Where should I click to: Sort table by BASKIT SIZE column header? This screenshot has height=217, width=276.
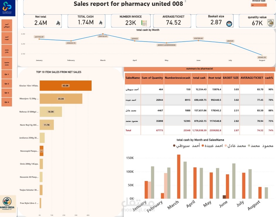tap(231, 78)
